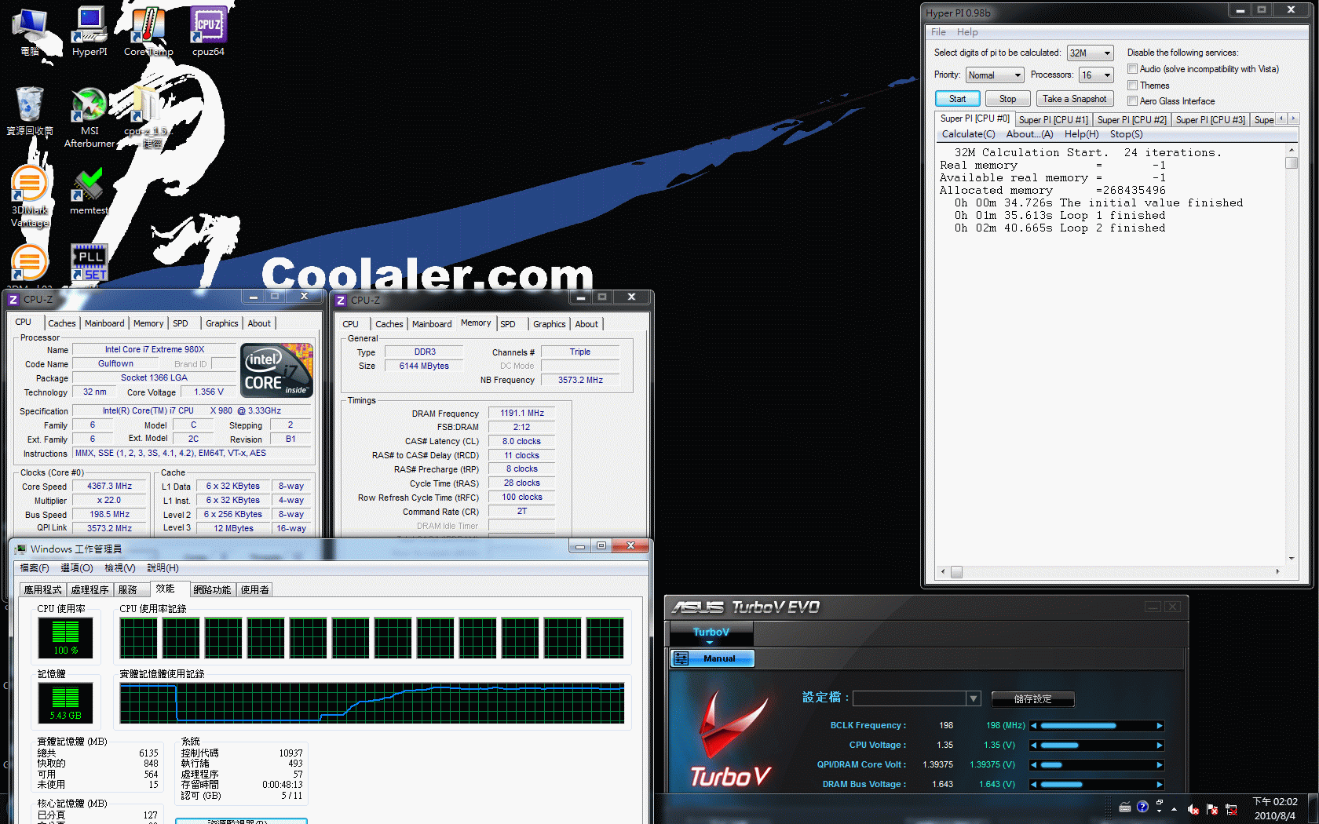The width and height of the screenshot is (1319, 824).
Task: Click the network tray icon
Action: point(1231,809)
